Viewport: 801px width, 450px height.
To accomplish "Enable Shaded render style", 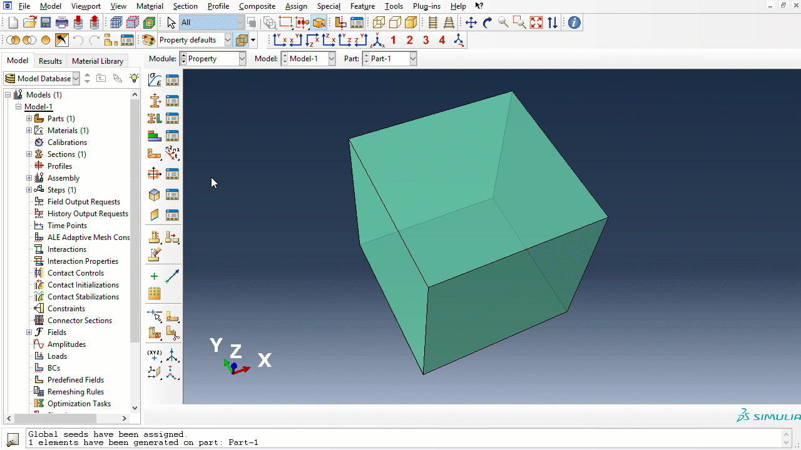I will (411, 22).
